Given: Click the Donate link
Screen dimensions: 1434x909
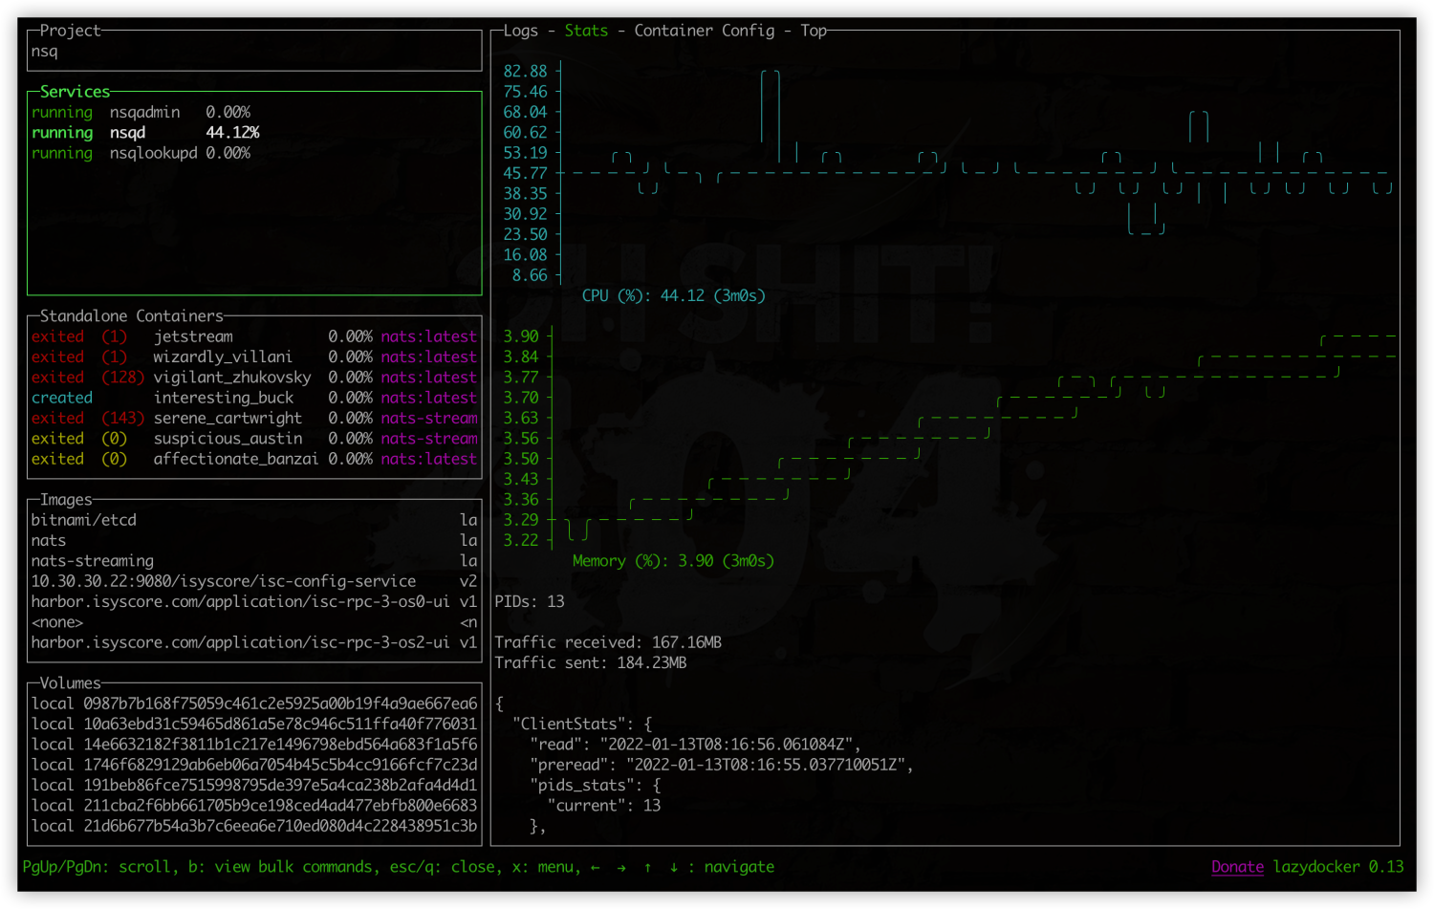Looking at the screenshot, I should click(1237, 867).
